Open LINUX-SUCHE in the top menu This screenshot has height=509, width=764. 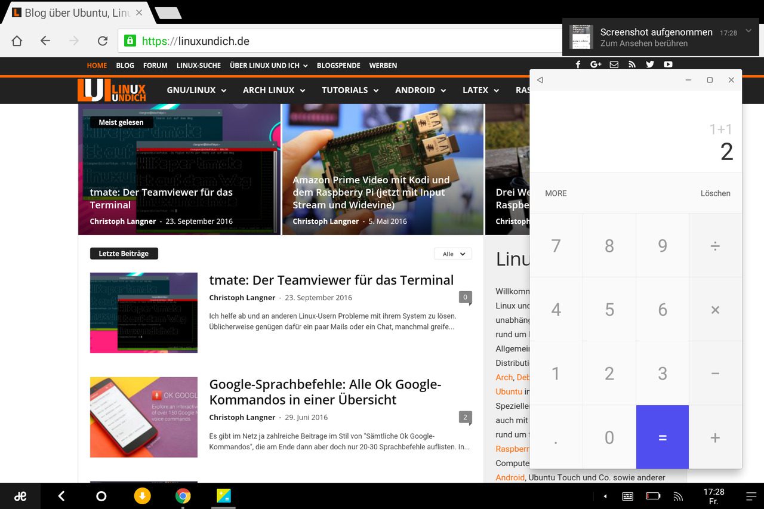click(199, 66)
